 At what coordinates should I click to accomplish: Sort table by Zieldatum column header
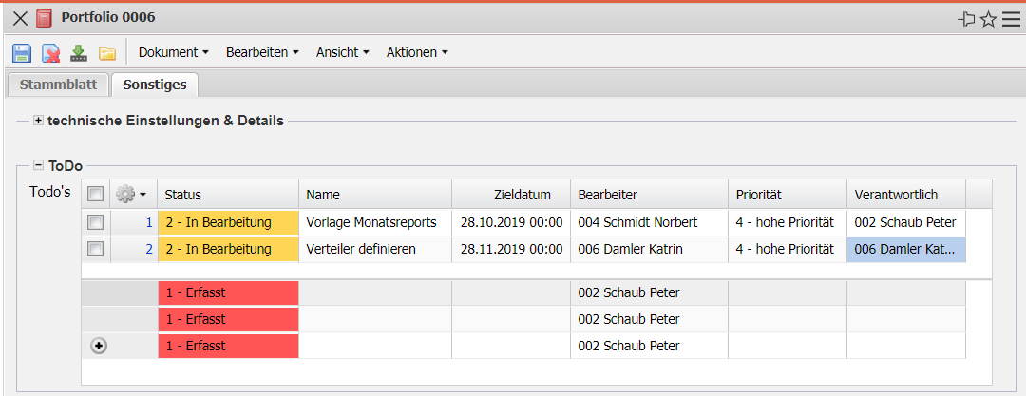click(522, 195)
